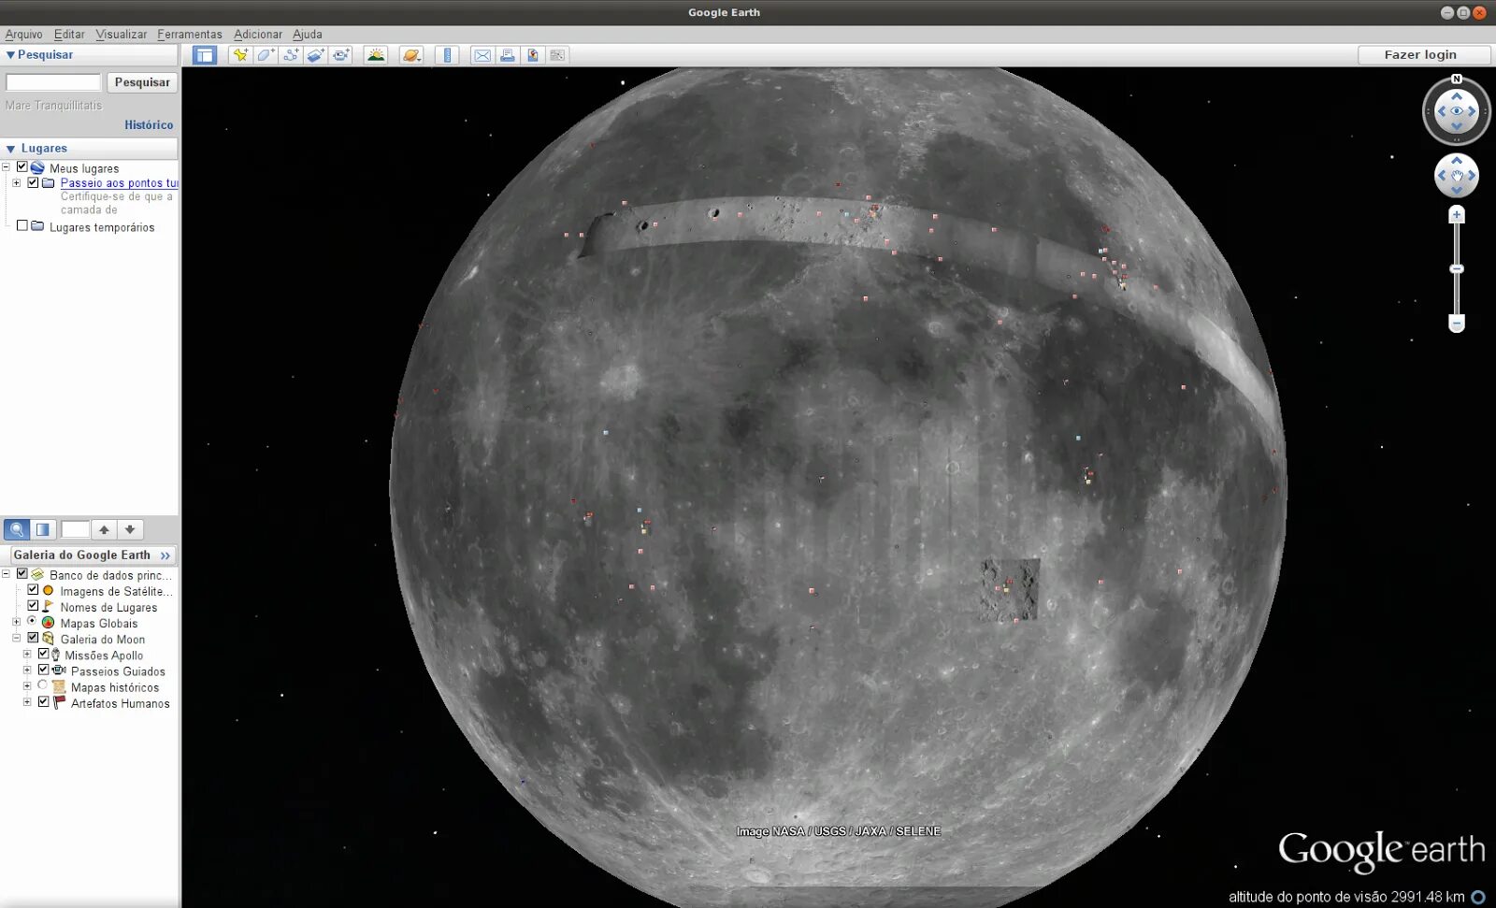Uncheck the Missões Apollo layer
This screenshot has width=1496, height=908.
(43, 654)
